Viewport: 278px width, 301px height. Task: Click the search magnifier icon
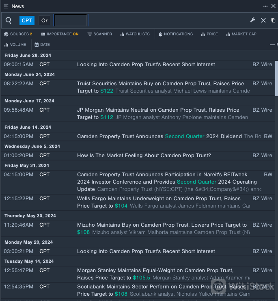(x=9, y=20)
